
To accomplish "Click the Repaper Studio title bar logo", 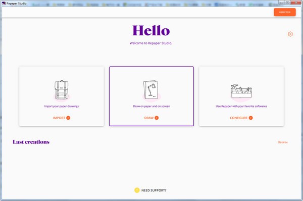I will (x=4, y=4).
